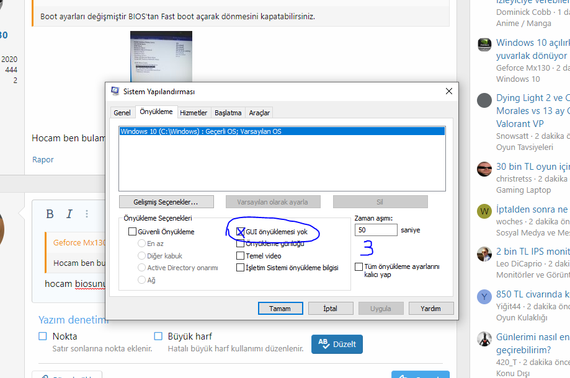This screenshot has width=570, height=378.
Task: Click the Sistem Yapılandırması title icon
Action: click(x=115, y=91)
